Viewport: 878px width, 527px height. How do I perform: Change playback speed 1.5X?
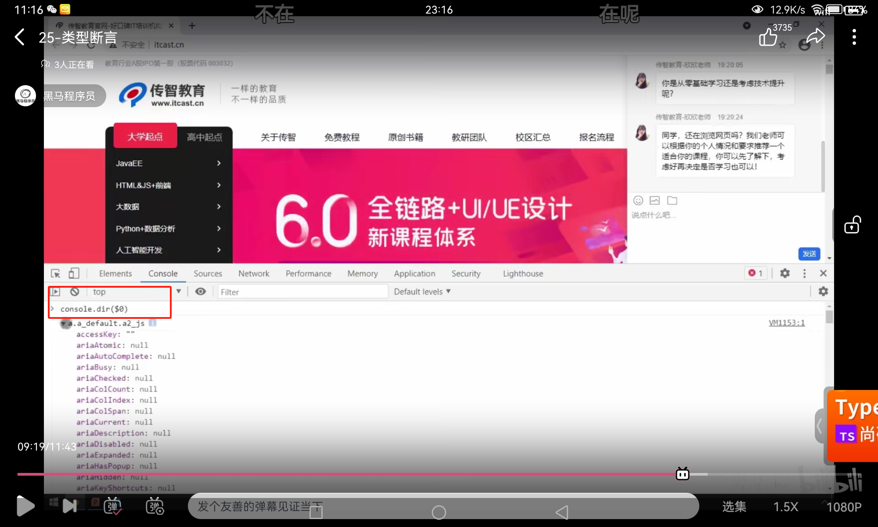785,507
